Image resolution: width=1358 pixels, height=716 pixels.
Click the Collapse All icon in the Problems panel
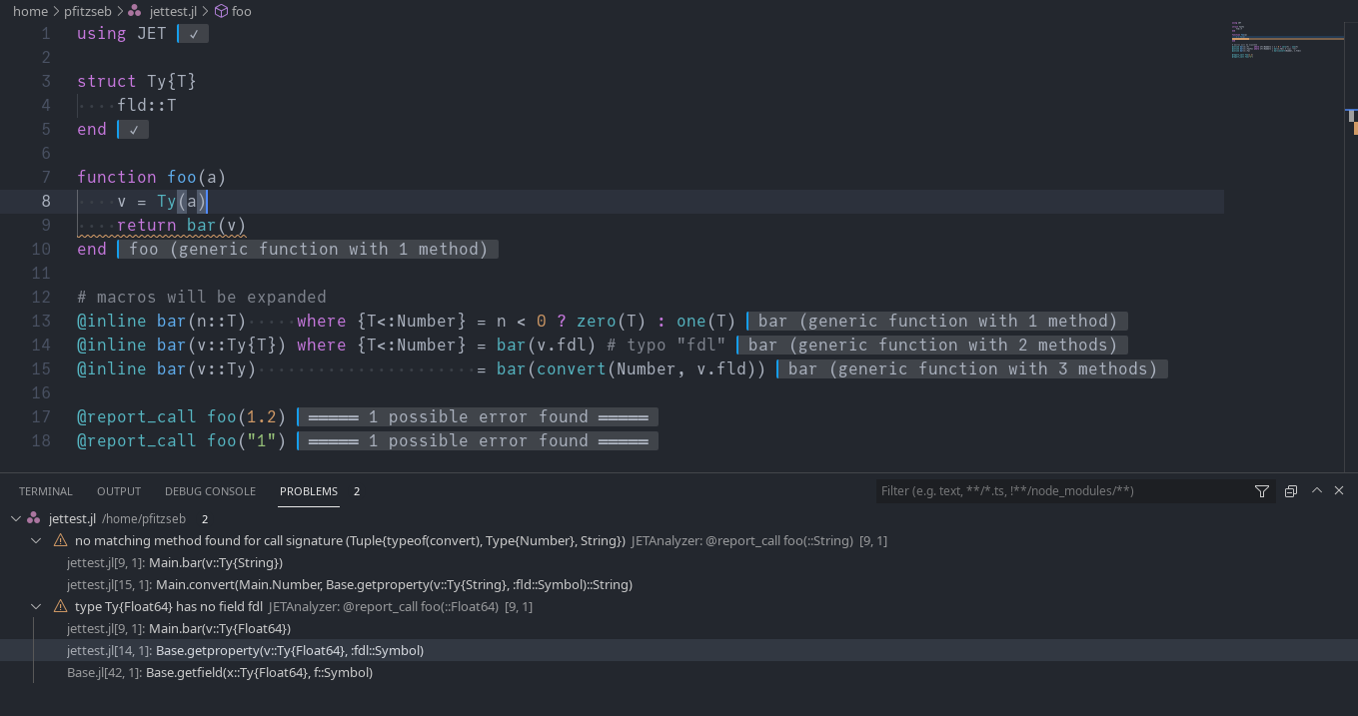(1290, 490)
